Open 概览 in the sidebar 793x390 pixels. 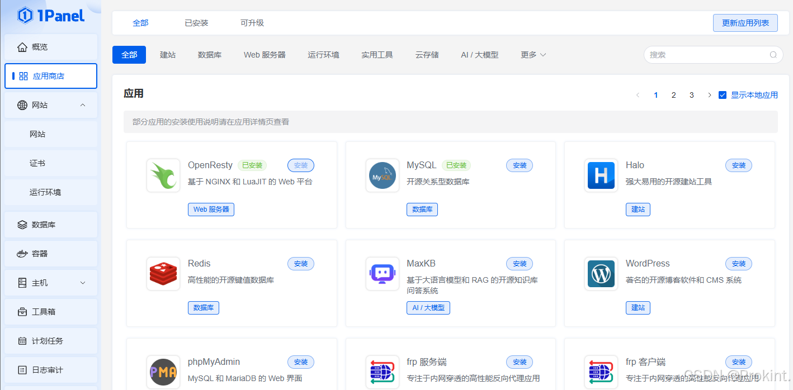(x=51, y=47)
